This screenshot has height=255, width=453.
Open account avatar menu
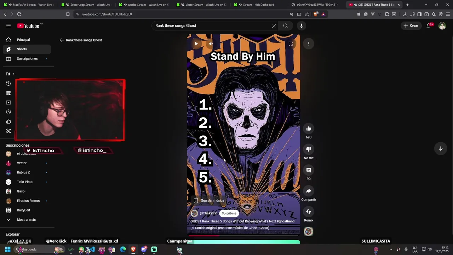click(442, 25)
